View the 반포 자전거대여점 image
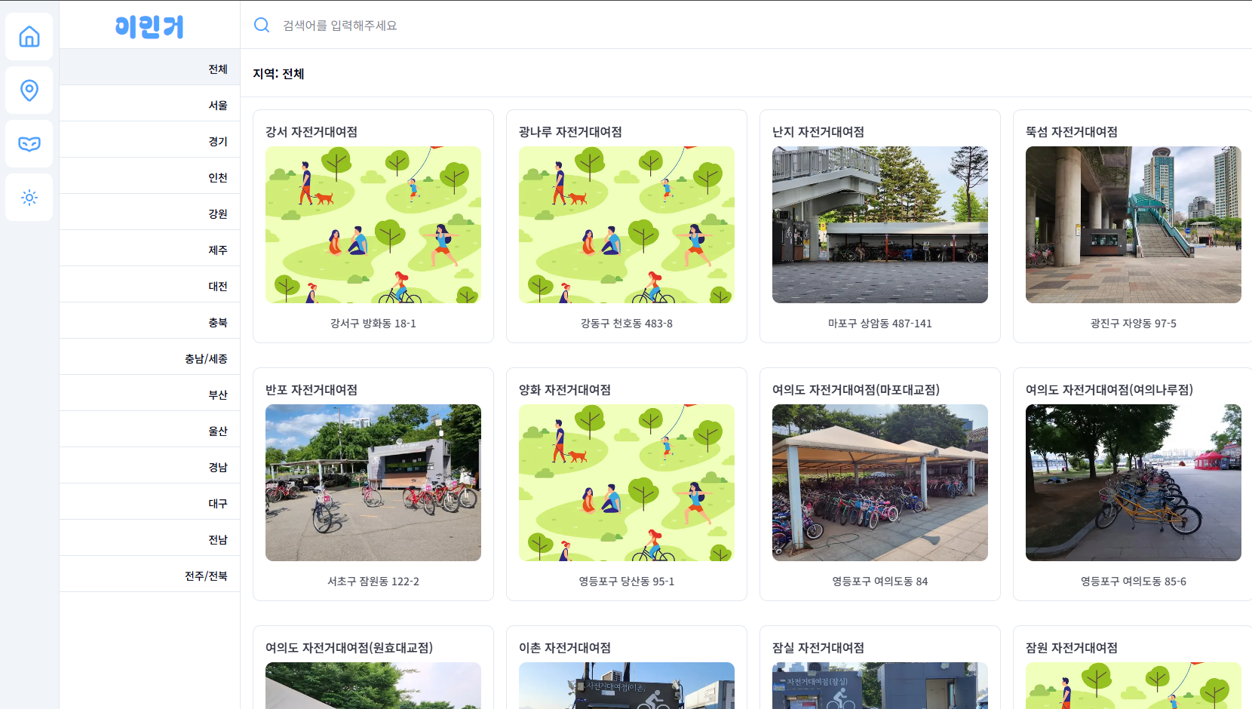 point(373,483)
